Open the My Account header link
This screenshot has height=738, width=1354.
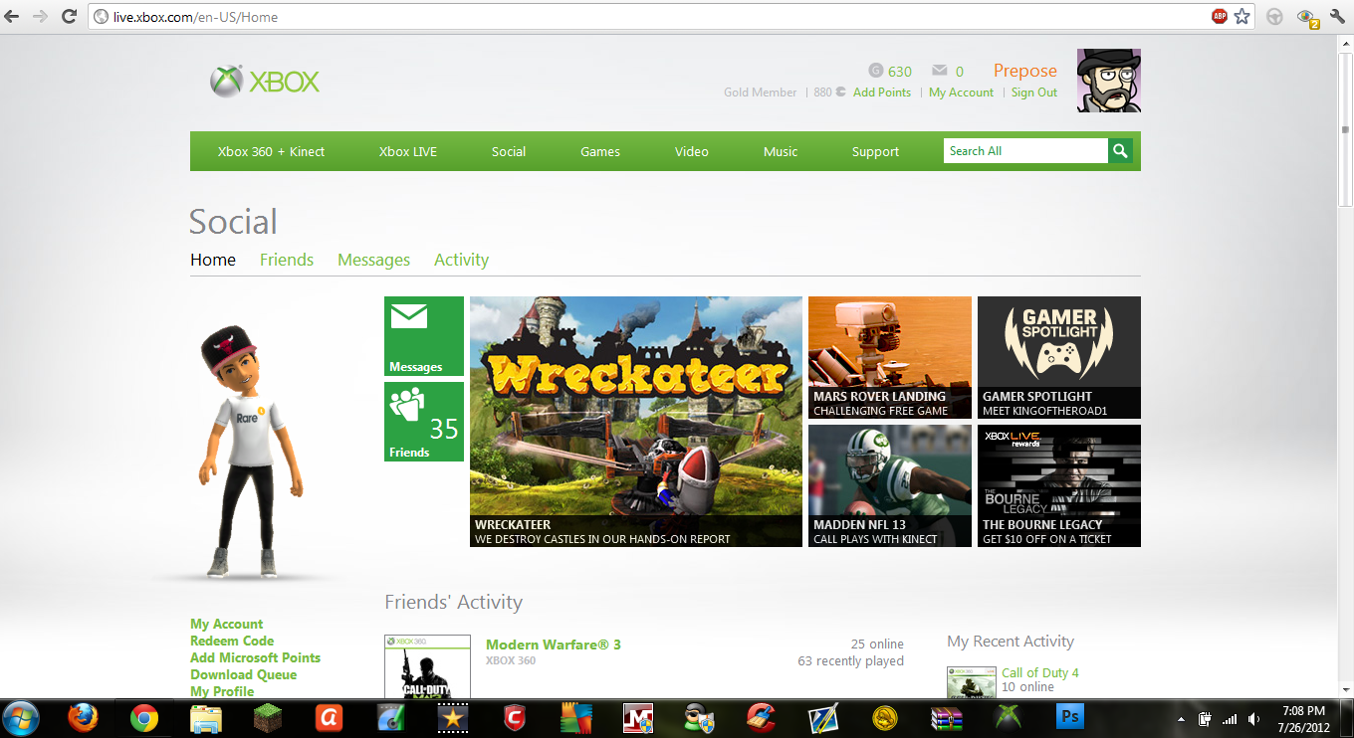961,92
